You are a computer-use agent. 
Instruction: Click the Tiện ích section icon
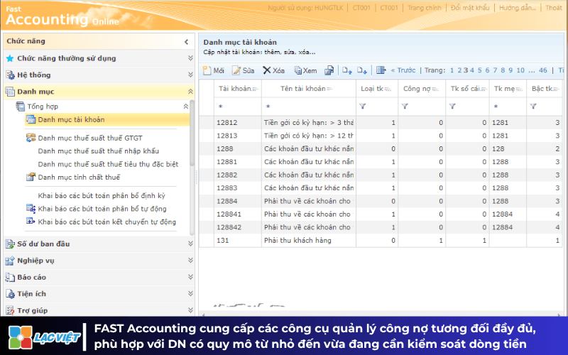[x=10, y=294]
